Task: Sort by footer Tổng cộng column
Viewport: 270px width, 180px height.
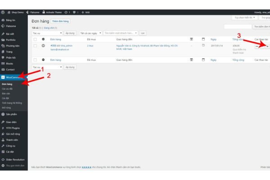Action: point(238,60)
